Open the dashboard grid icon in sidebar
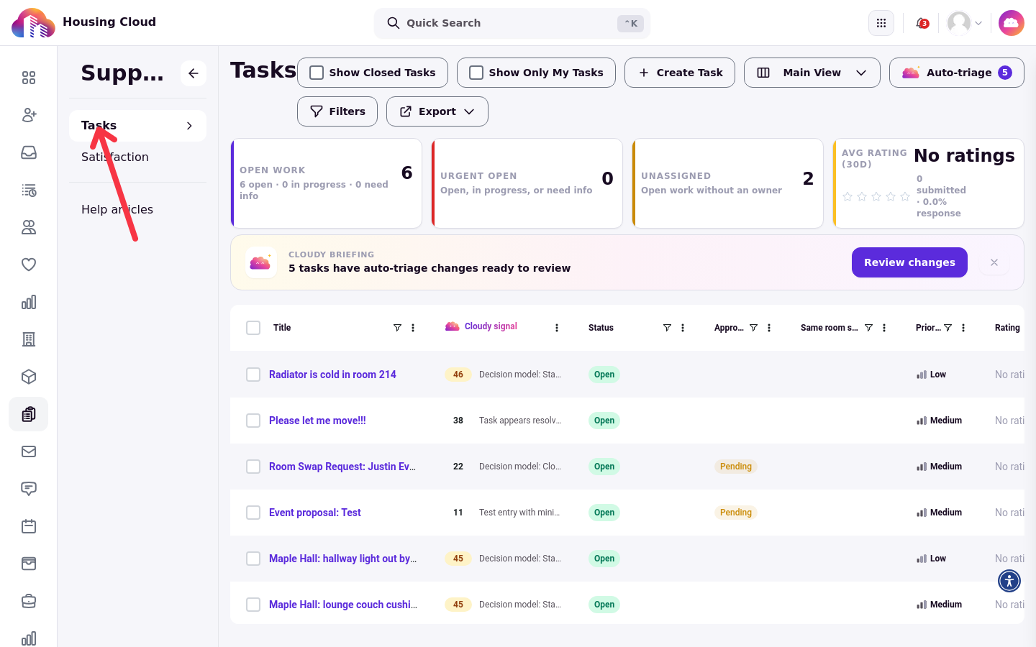This screenshot has width=1036, height=647. 29,78
